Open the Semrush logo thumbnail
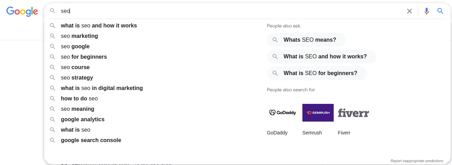 [318, 113]
